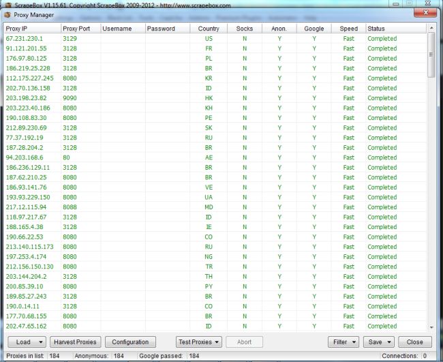Viewport: 443px width, 362px height.
Task: Sort by the Proxy IP column header
Action: click(x=32, y=29)
